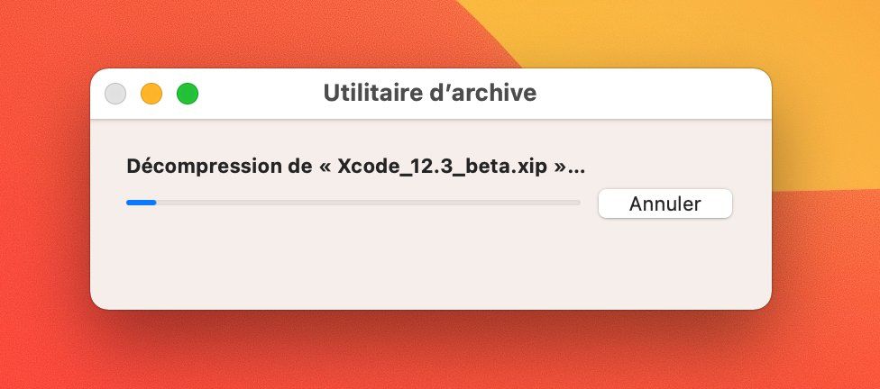The height and width of the screenshot is (389, 880).
Task: Minimize the window with the yellow button
Action: 151,94
